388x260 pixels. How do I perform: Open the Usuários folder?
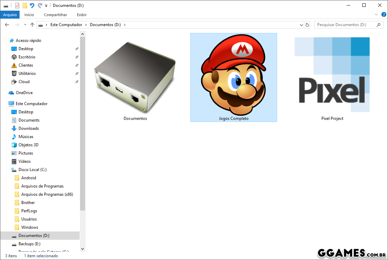[29, 219]
